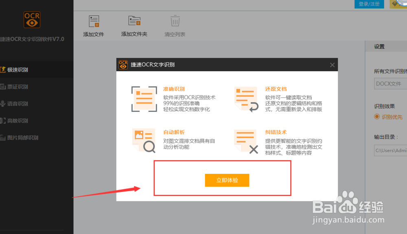The height and width of the screenshot is (234, 407).
Task: Click the 捷速OCR文字识别软件V7.0 title text
Action: coord(32,39)
